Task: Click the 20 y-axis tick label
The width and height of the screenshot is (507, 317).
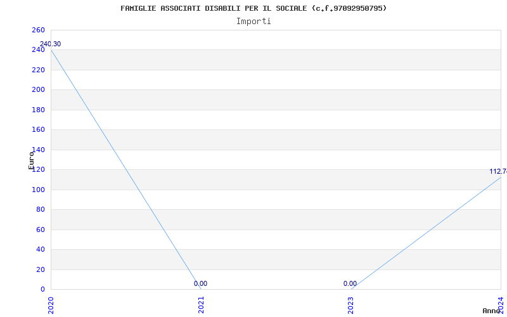Action: 41,270
